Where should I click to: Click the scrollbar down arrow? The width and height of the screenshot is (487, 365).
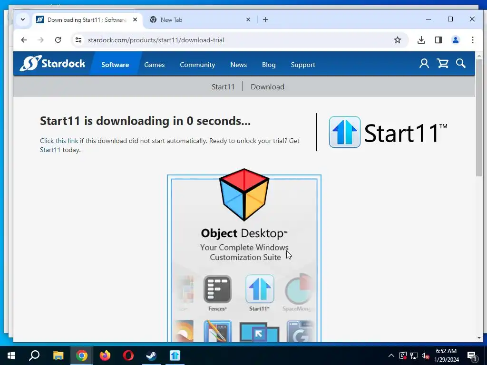(479, 338)
